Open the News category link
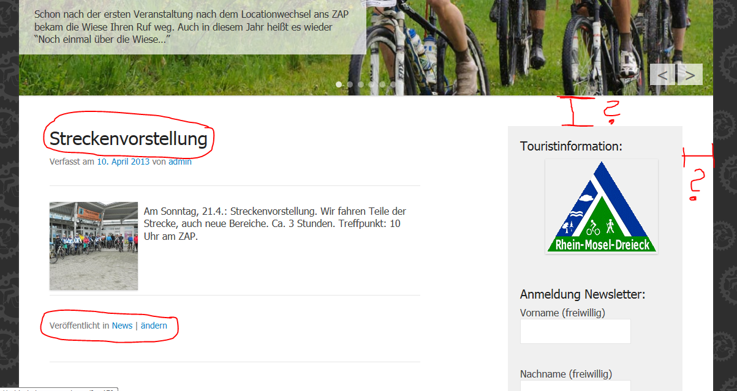737x391 pixels. pyautogui.click(x=122, y=326)
